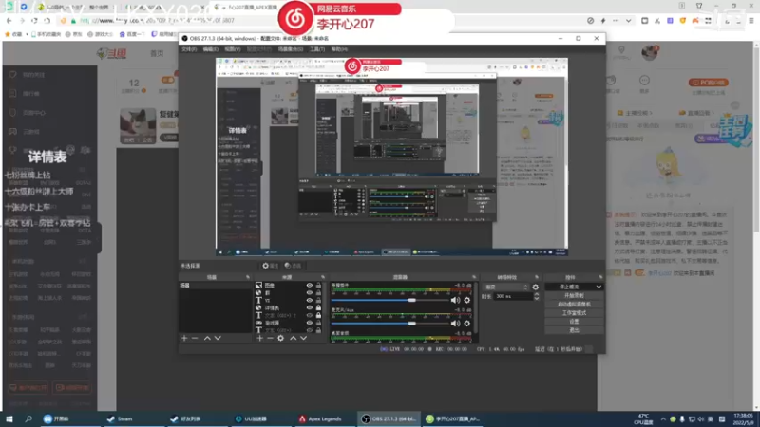Toggle lock on the 游戏源 source

tap(318, 323)
